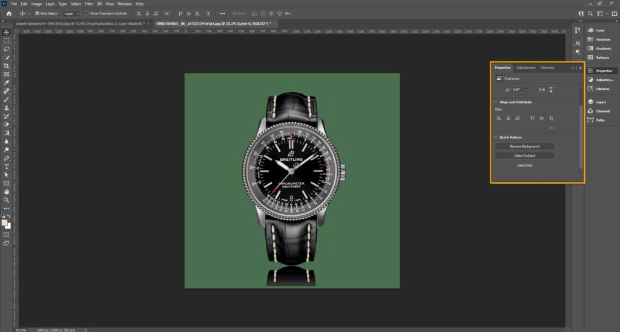Click the View More link
620x332 pixels.
(525, 165)
